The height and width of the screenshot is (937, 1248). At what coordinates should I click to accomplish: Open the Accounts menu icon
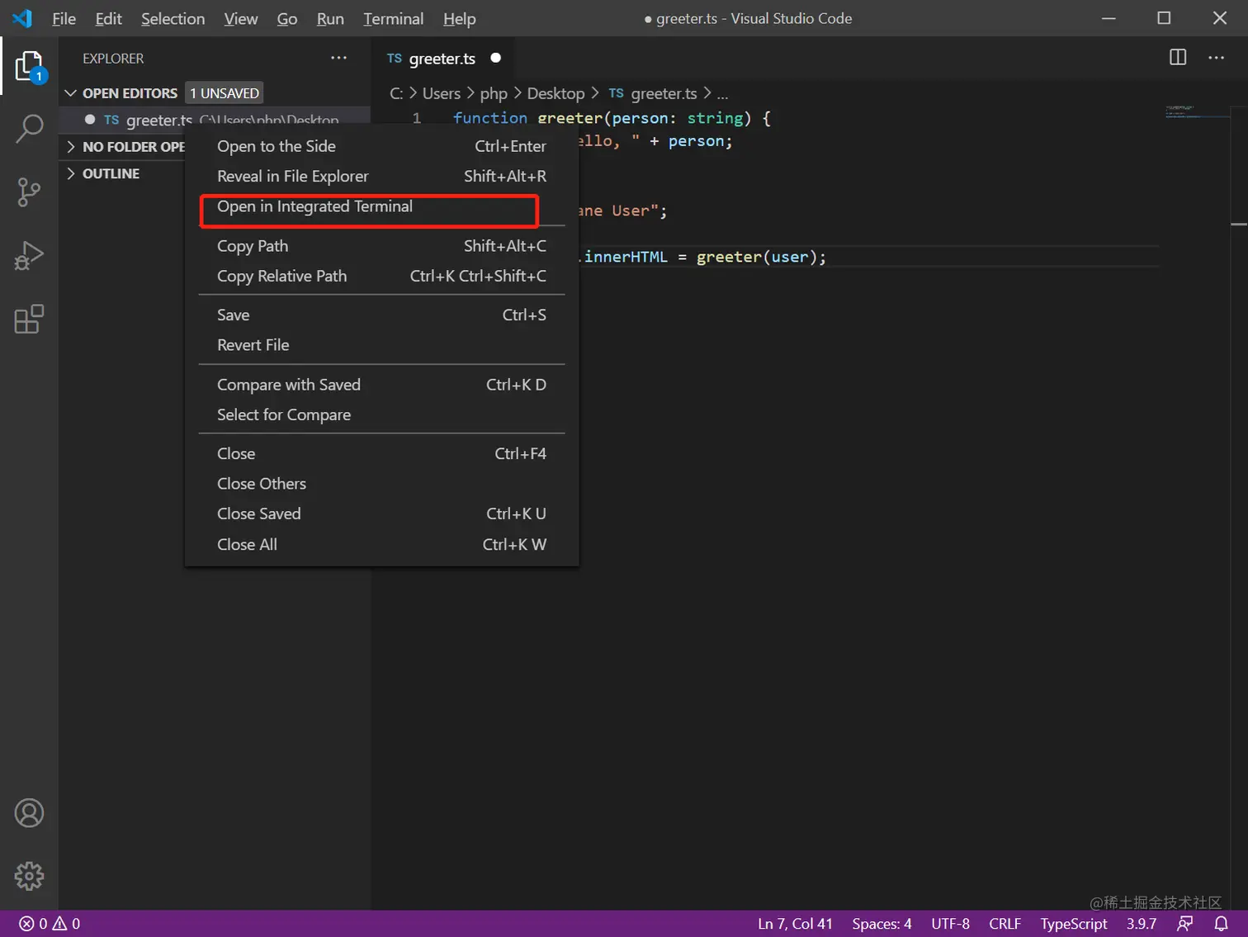[x=29, y=813]
